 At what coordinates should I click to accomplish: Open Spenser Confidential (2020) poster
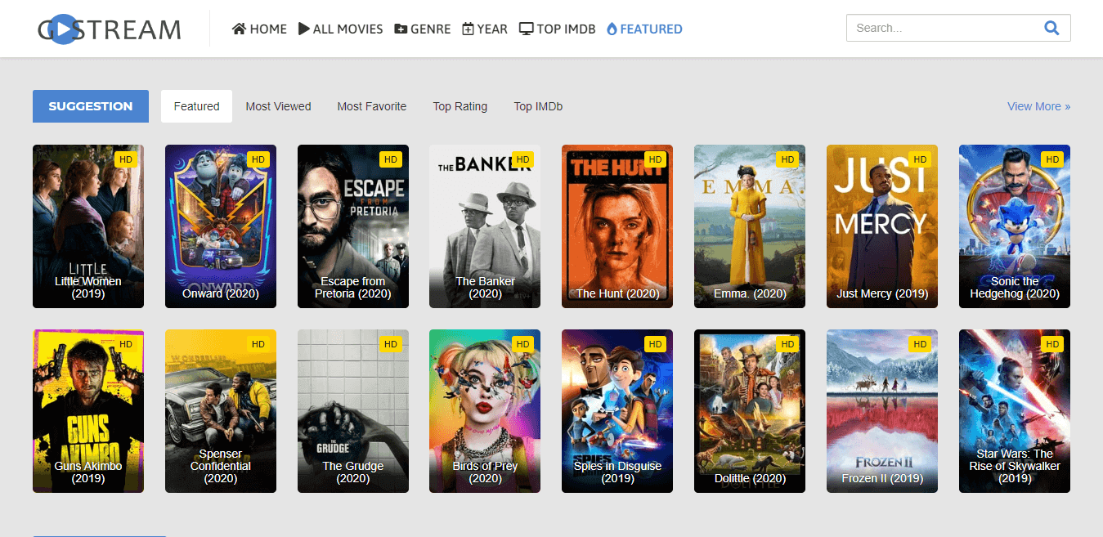coord(221,411)
